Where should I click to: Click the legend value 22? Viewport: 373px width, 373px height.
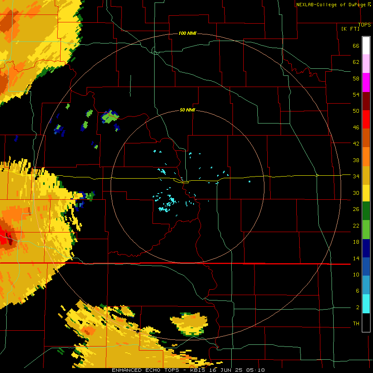(x=356, y=226)
